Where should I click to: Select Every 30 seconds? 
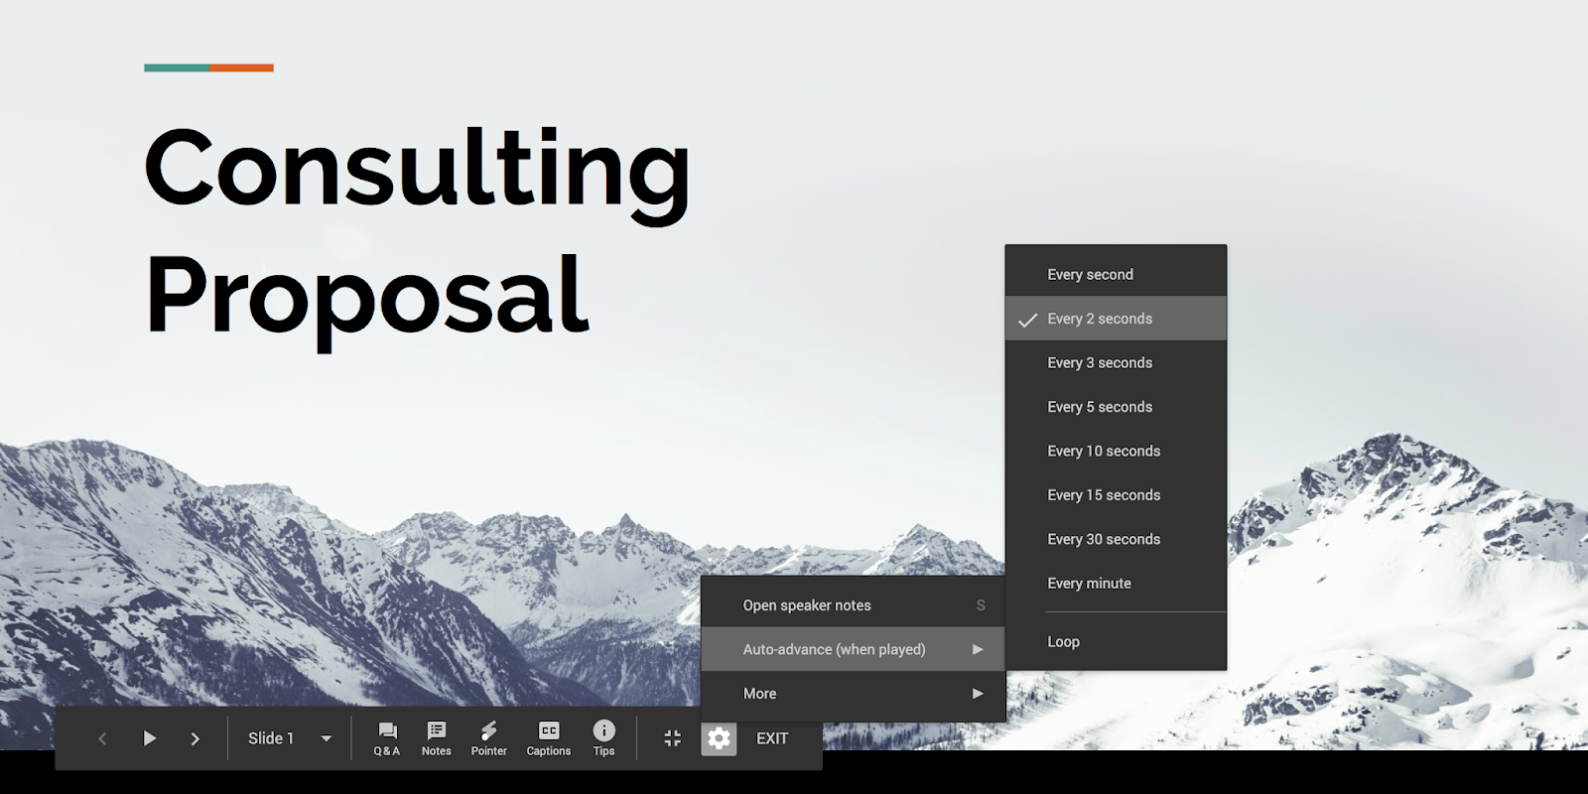point(1116,539)
